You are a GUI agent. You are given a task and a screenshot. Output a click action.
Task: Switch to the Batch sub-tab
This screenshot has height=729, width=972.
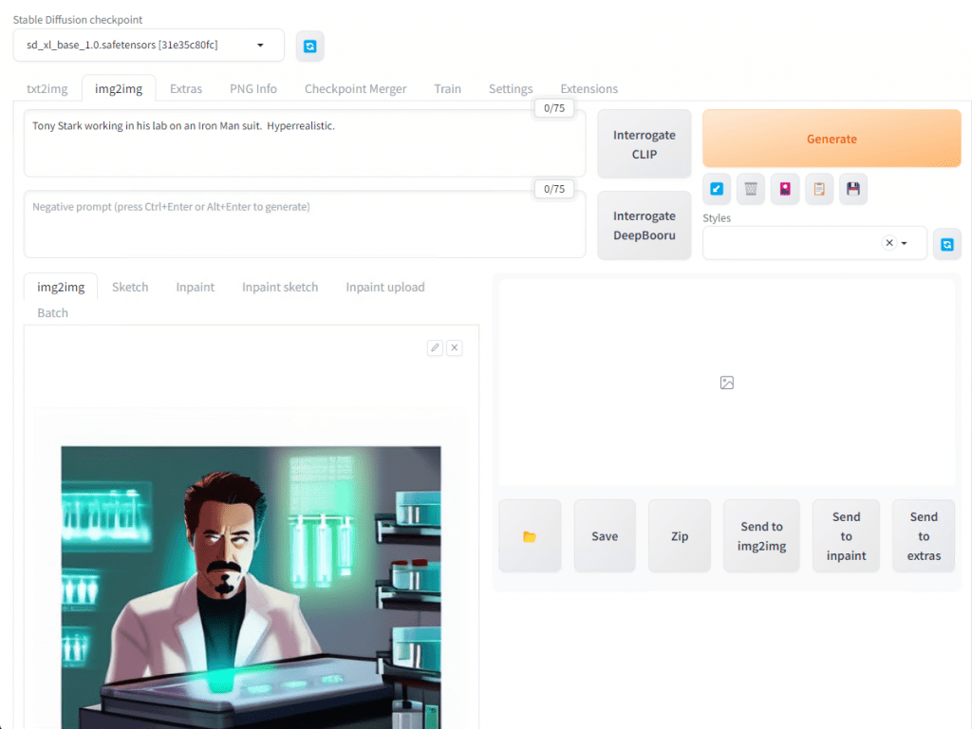[x=53, y=313]
